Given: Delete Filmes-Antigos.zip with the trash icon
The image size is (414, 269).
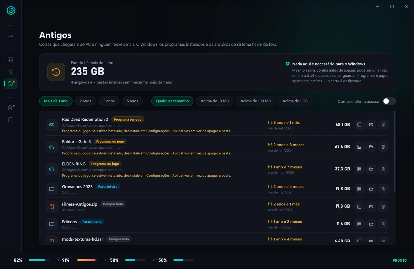Looking at the screenshot, I should [x=383, y=206].
